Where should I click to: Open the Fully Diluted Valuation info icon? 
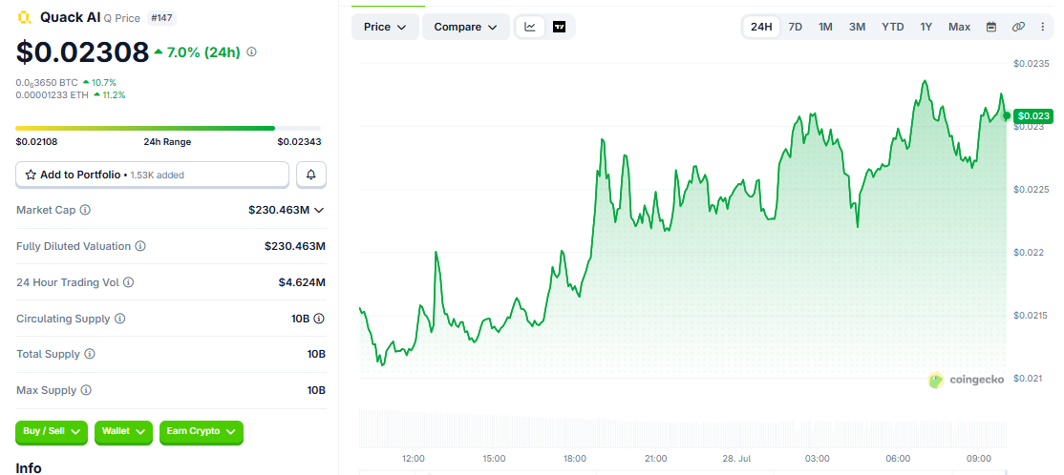[139, 246]
